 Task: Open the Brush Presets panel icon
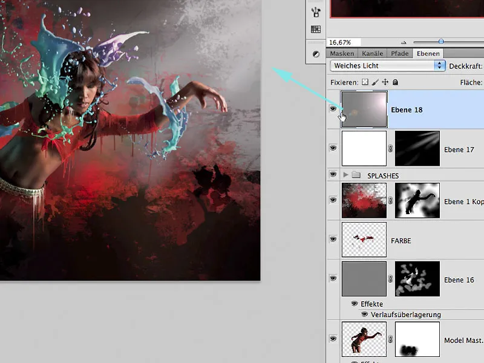click(x=315, y=12)
